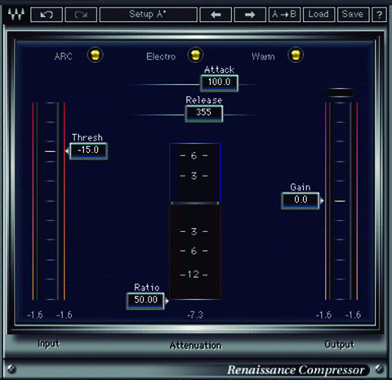Redo the last undone change

coord(81,15)
